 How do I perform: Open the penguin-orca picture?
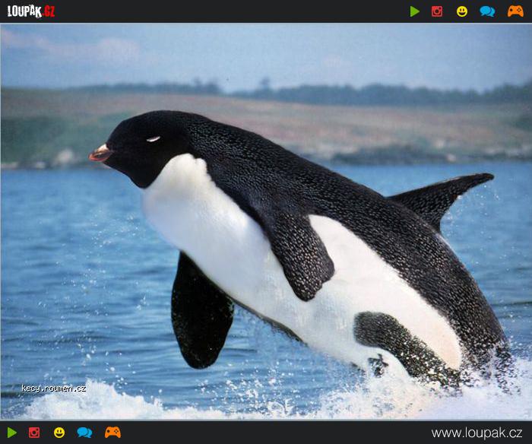(266, 221)
